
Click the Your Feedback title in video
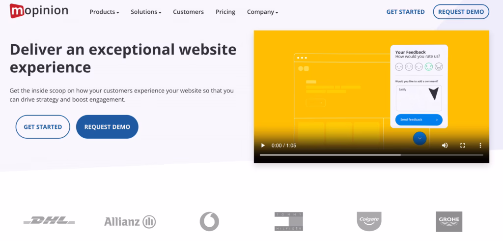click(410, 52)
